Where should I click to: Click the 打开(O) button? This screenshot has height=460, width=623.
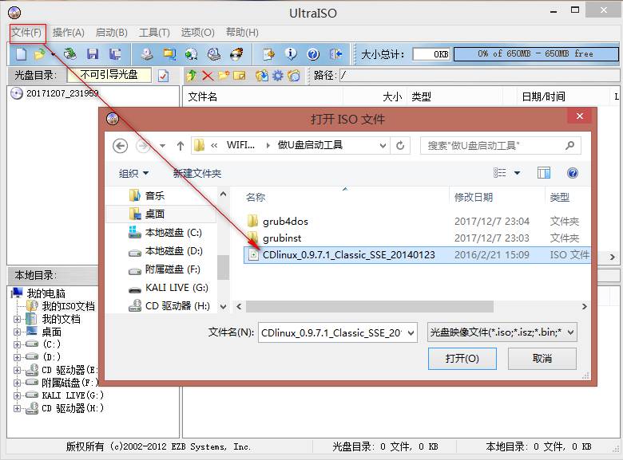click(x=462, y=359)
